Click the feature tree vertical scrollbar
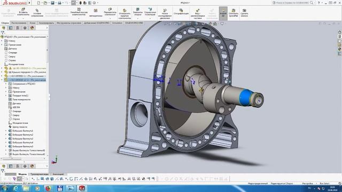 pos(48,50)
